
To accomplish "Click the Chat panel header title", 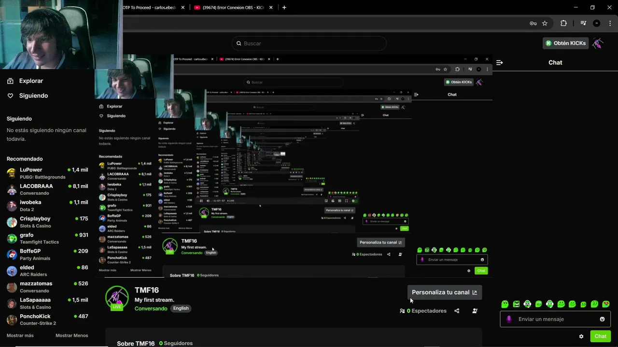I will (x=555, y=62).
